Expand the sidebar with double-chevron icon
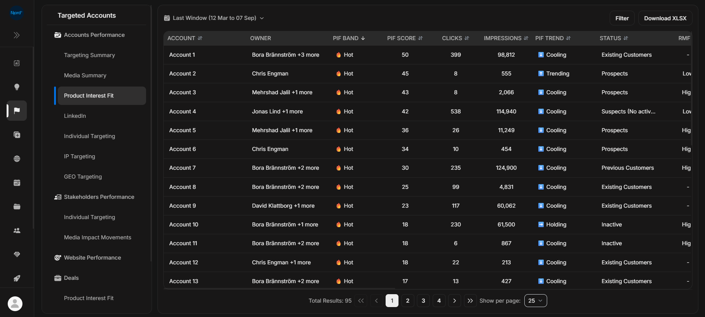This screenshot has height=317, width=705. coord(17,35)
